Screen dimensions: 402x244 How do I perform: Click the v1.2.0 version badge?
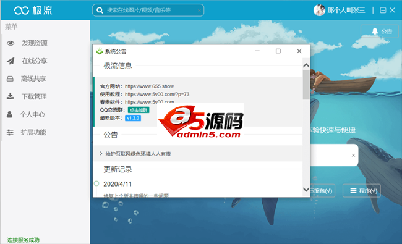[x=133, y=118]
